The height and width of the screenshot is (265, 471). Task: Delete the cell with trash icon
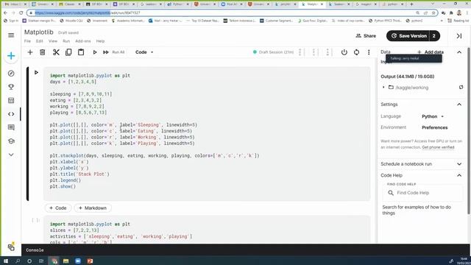pyautogui.click(x=43, y=52)
